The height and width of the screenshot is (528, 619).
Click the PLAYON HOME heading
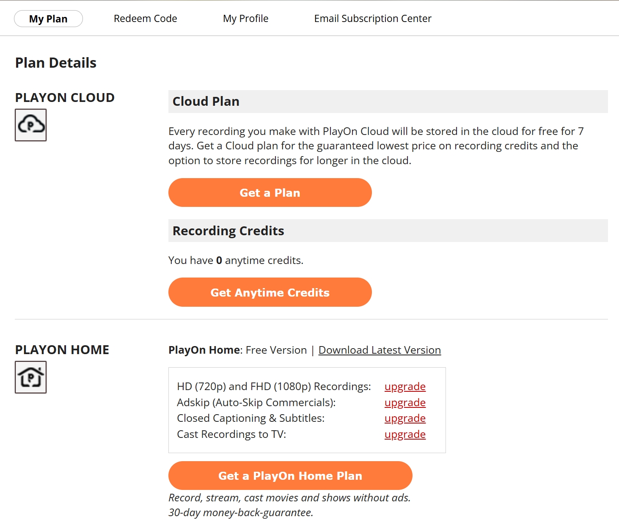click(x=62, y=349)
